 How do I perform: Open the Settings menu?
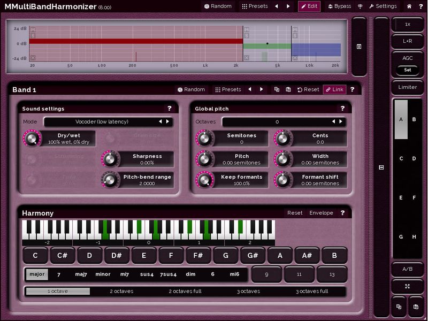[x=383, y=6]
